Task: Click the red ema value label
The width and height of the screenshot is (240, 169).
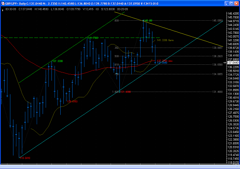Action: [165, 61]
